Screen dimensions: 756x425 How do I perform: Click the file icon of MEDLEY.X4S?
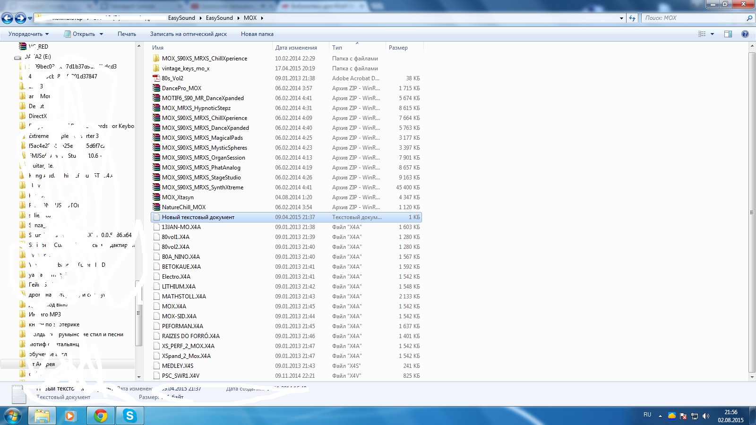point(156,366)
